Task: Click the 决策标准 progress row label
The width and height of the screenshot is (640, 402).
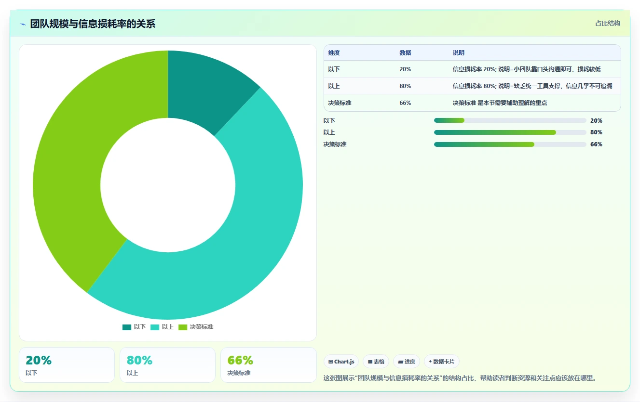Action: (335, 144)
